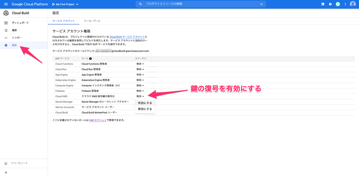Select 有効にする in the dropdown menu
359x177 pixels.
point(145,103)
